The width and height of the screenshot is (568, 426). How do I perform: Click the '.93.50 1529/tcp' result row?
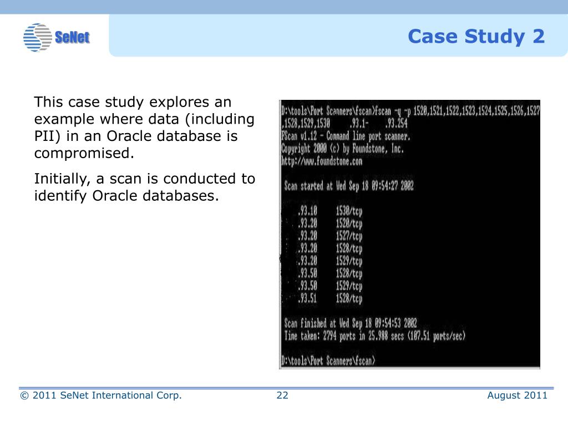click(x=330, y=286)
